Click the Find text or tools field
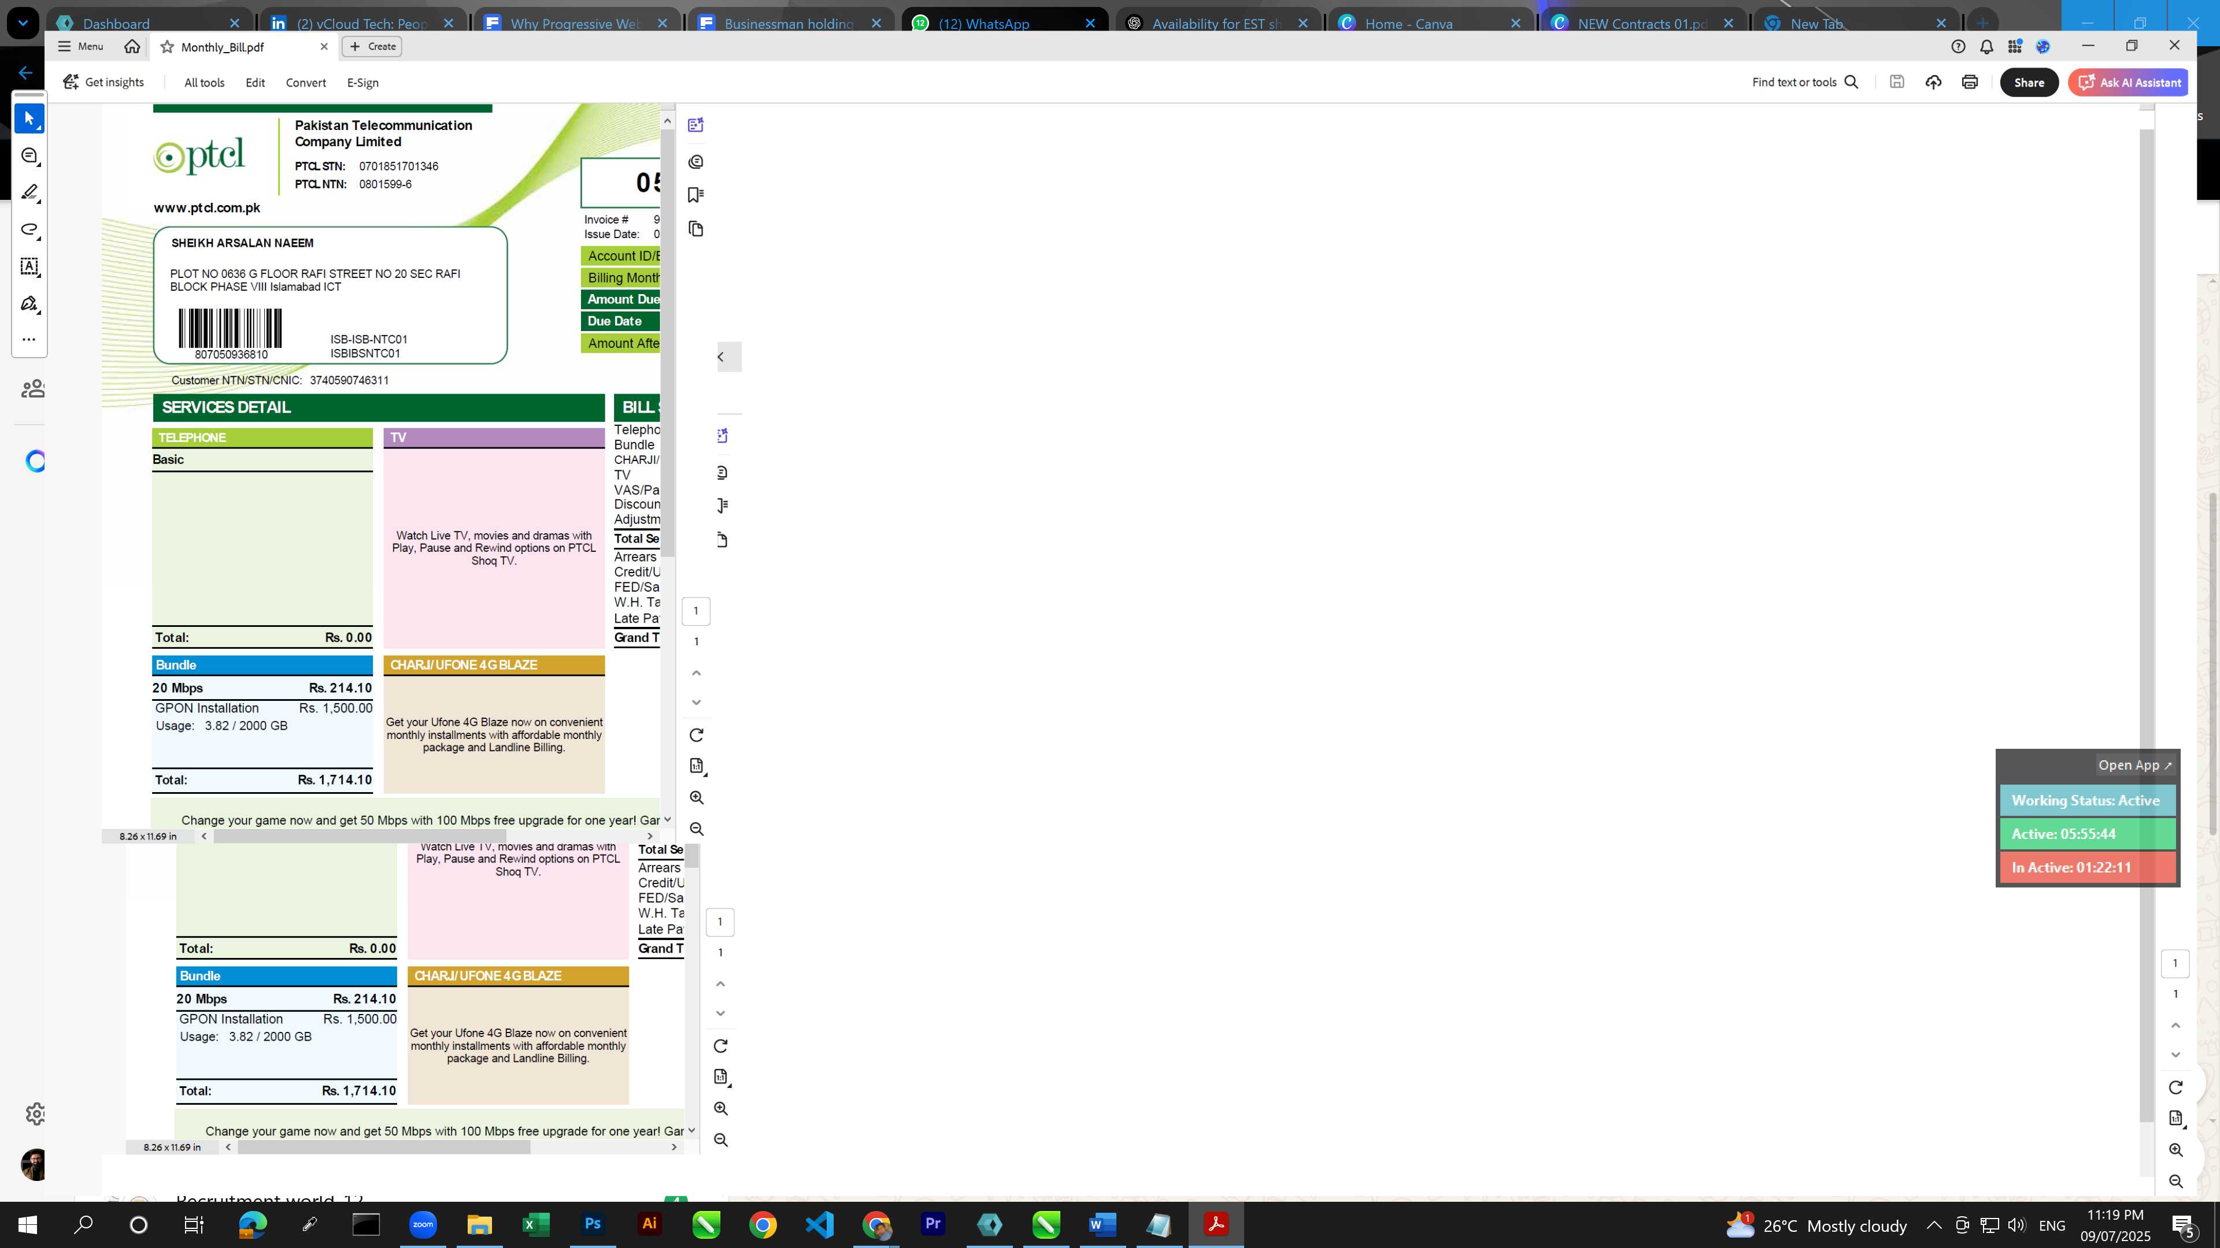Screen dimensions: 2220x1248 tap(1793, 83)
